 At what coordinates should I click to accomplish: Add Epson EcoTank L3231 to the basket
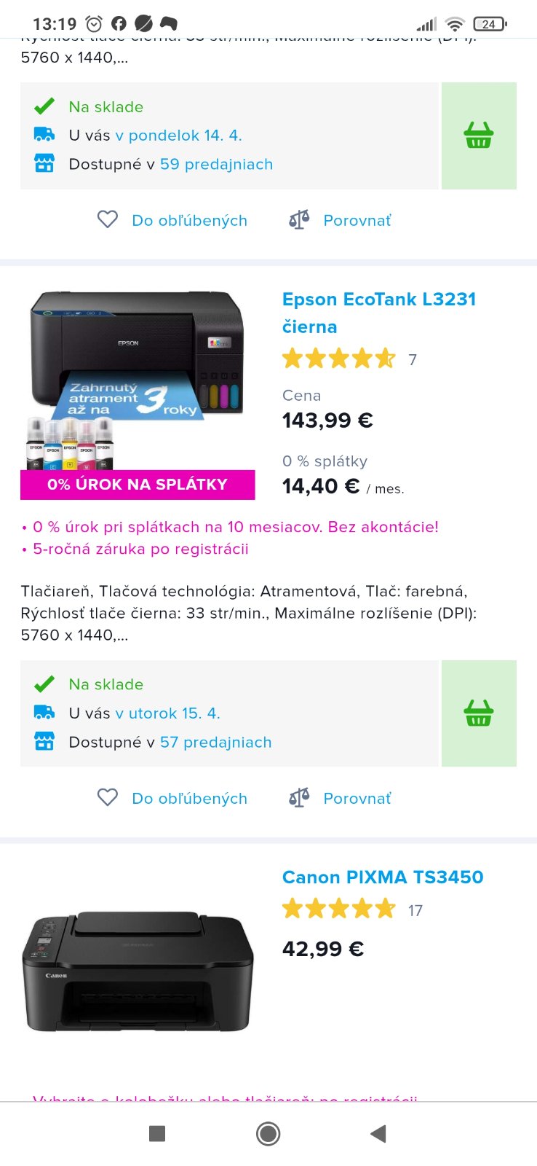pos(479,713)
